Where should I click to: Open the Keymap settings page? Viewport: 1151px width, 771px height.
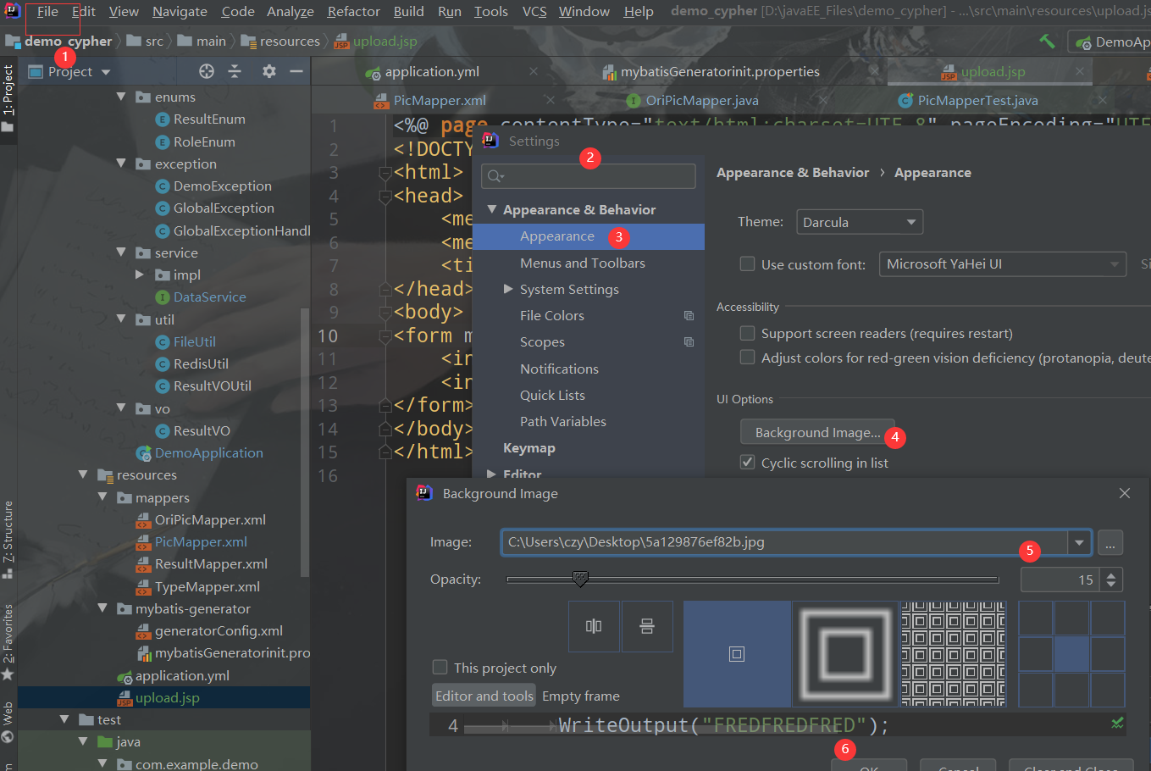pos(529,447)
